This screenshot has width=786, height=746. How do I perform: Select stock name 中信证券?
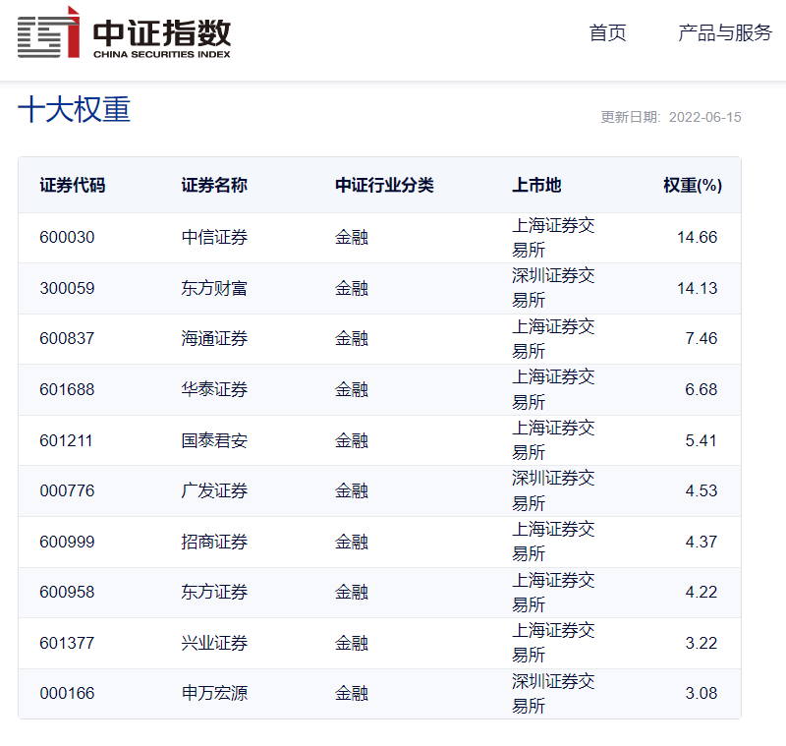pos(214,237)
